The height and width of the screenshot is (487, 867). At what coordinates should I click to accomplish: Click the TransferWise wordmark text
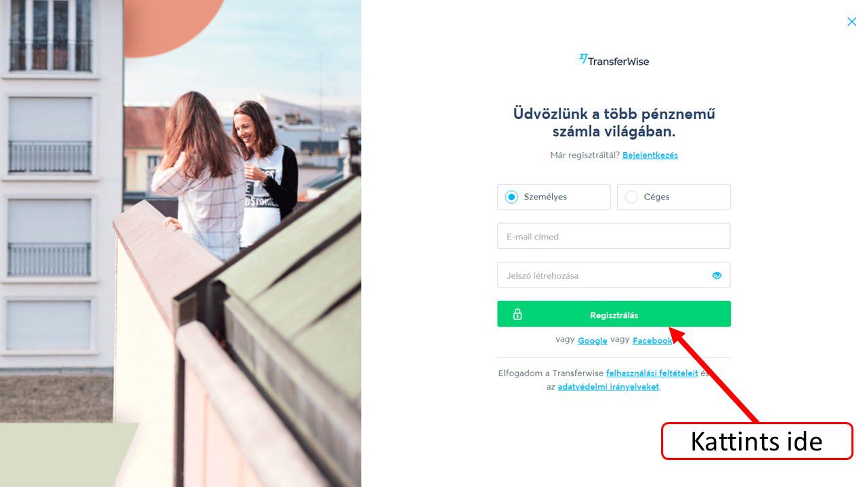point(618,61)
